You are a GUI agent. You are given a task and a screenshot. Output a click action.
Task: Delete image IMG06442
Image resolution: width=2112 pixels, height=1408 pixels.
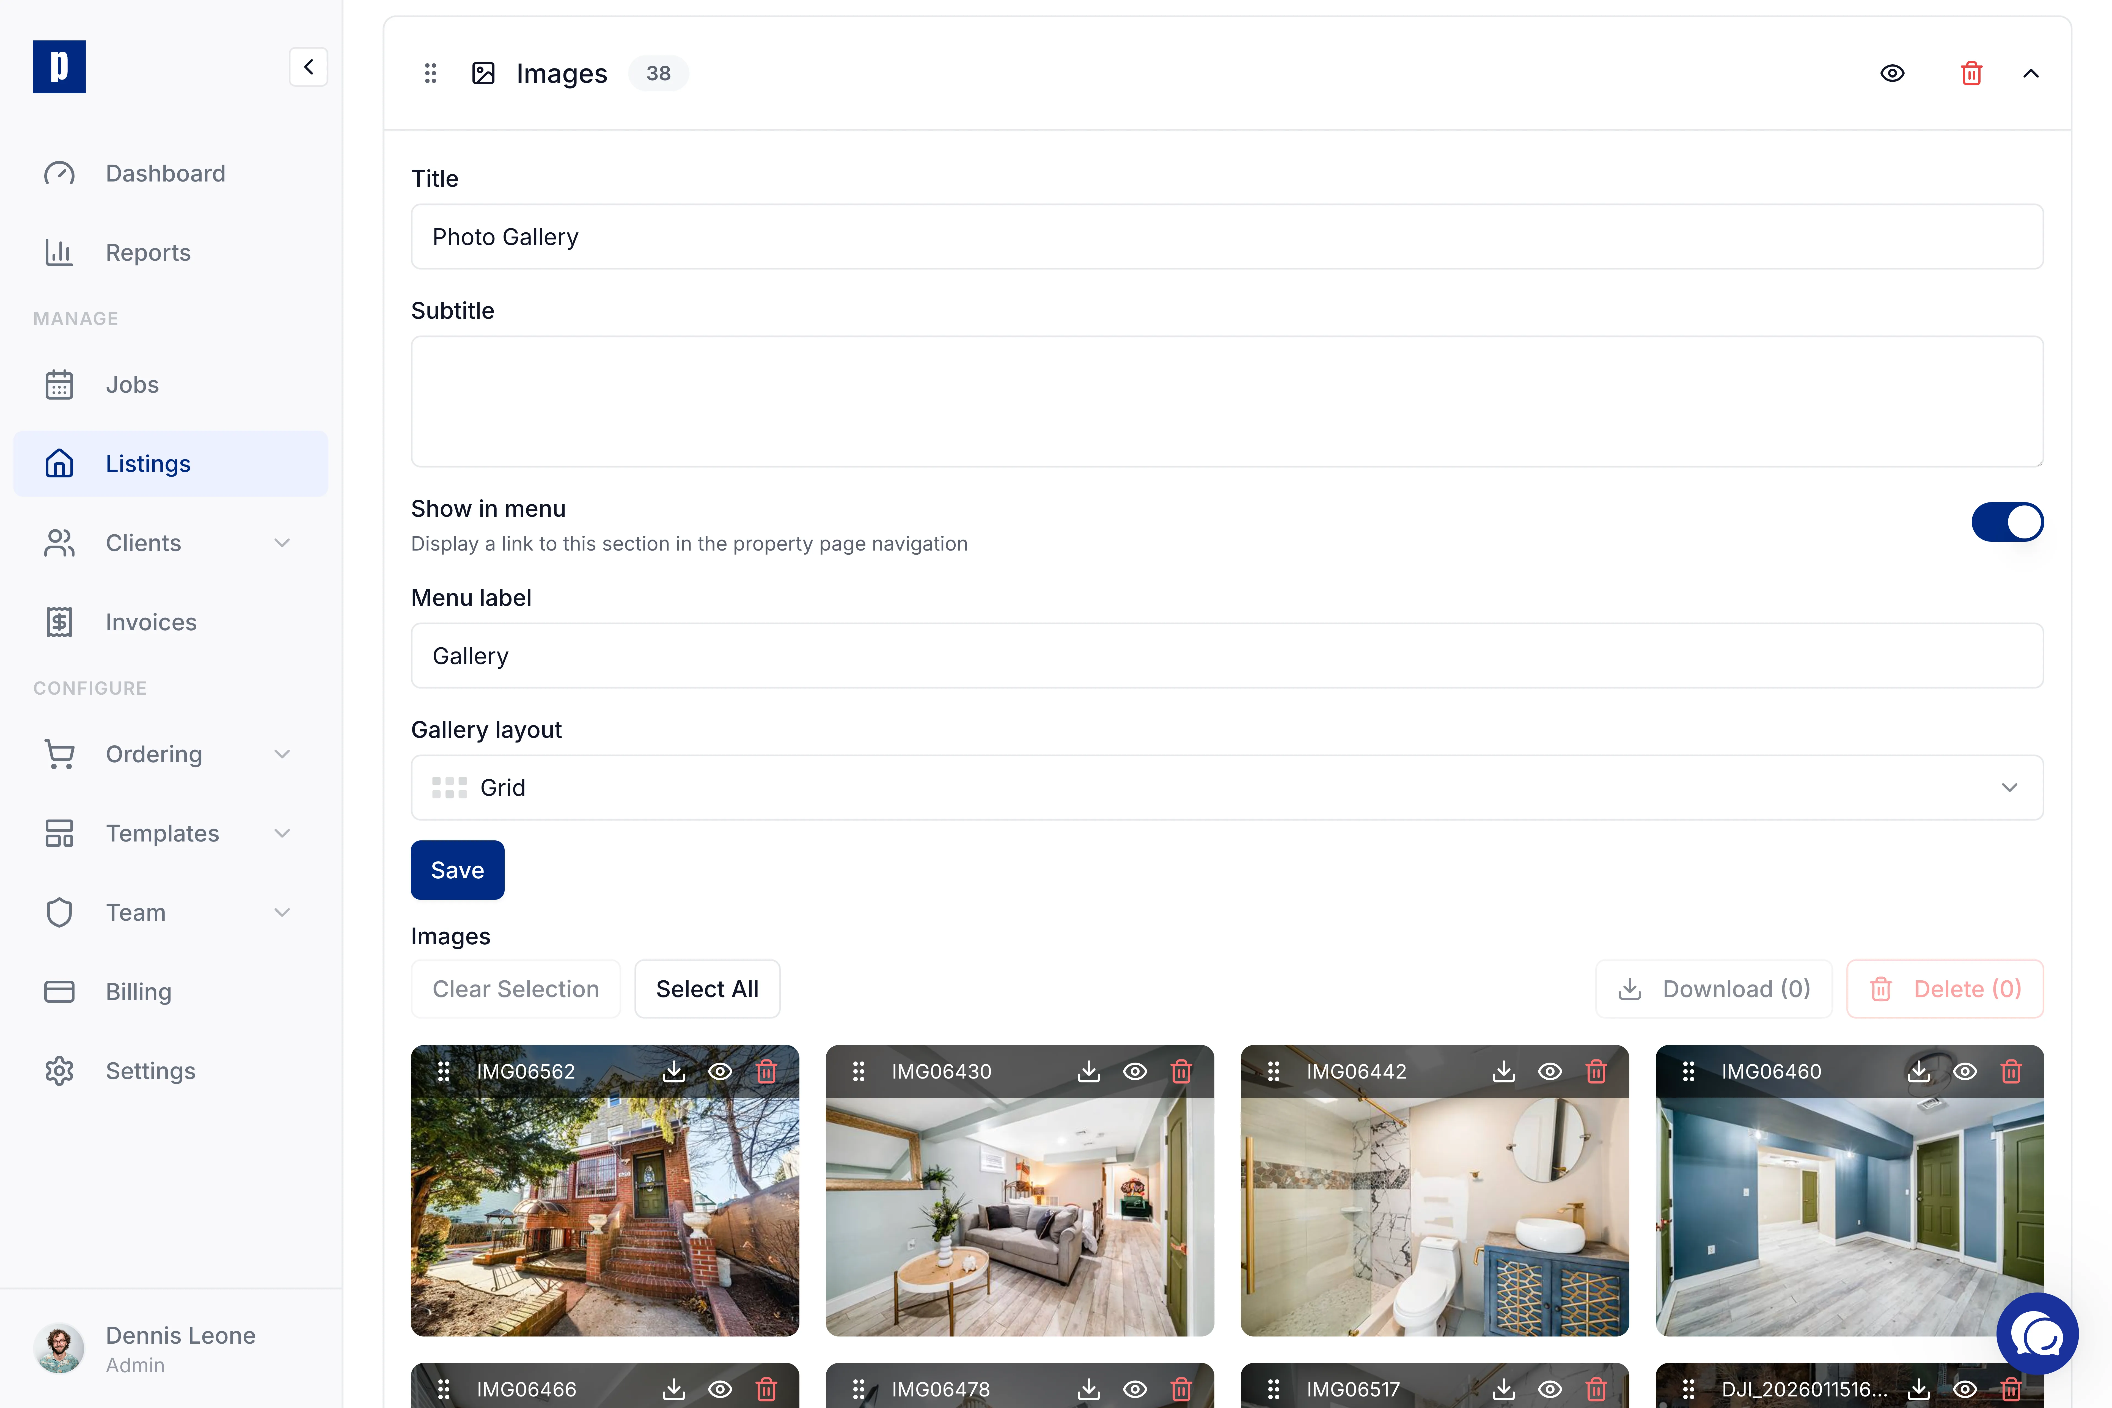coord(1596,1071)
